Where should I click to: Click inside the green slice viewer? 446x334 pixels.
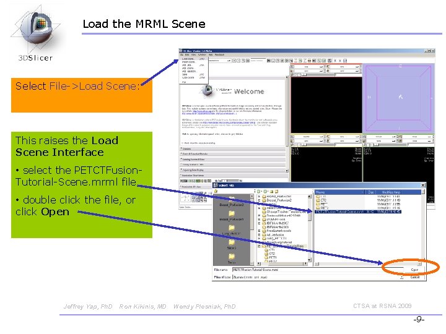point(398,164)
